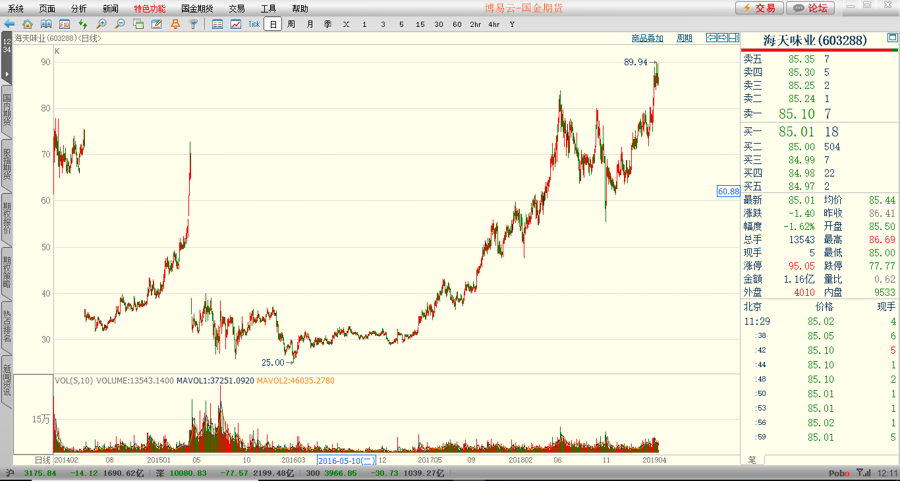Image resolution: width=900 pixels, height=481 pixels.
Task: Click the back arrow toolbar icon
Action: click(9, 24)
